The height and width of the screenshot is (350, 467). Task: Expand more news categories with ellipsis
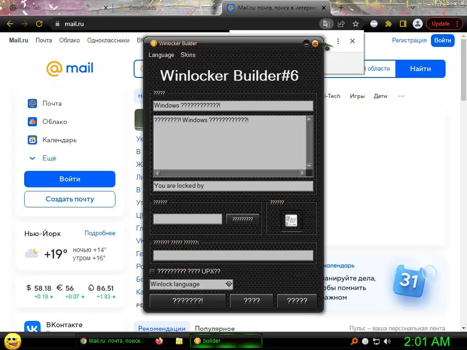pyautogui.click(x=401, y=96)
